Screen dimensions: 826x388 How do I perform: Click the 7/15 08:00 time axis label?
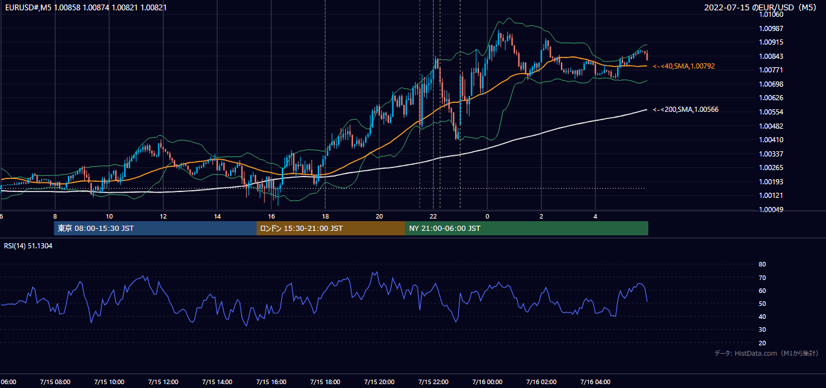pyautogui.click(x=55, y=382)
